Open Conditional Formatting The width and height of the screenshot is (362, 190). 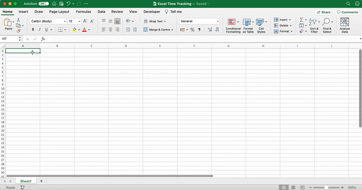233,25
